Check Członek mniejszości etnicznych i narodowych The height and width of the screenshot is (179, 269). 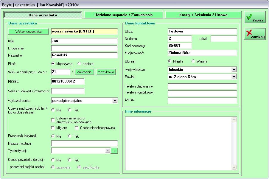[x=53, y=120]
